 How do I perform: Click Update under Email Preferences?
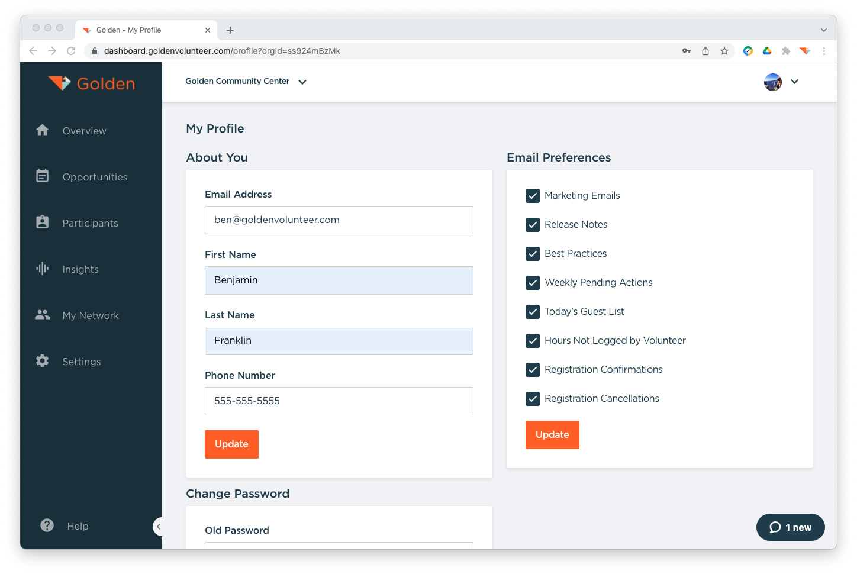[552, 435]
